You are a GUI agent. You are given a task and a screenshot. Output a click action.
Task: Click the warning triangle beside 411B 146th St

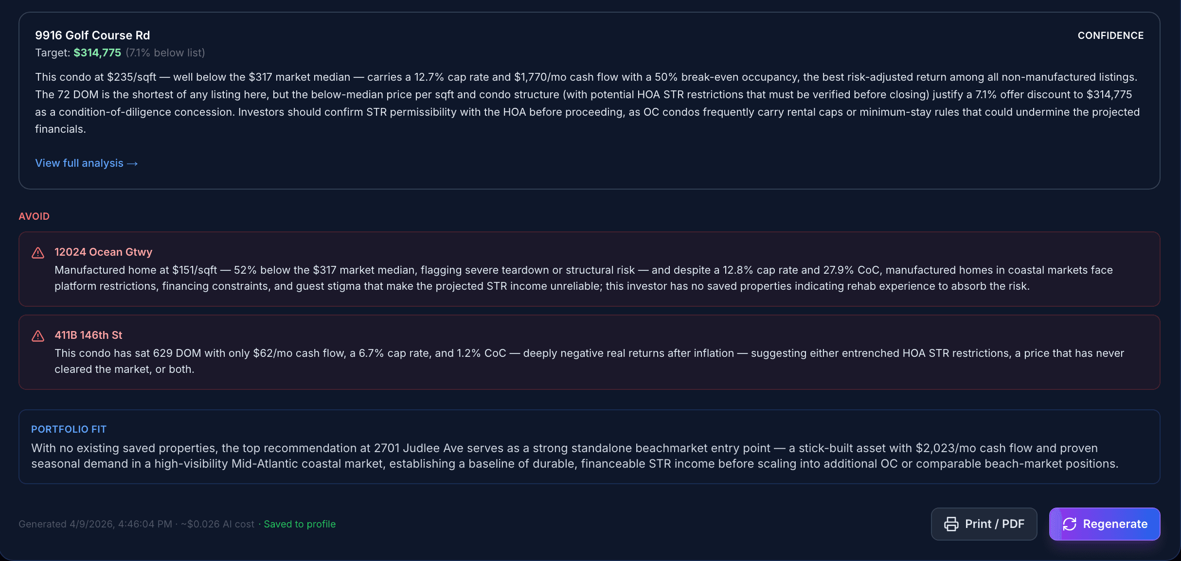[38, 336]
